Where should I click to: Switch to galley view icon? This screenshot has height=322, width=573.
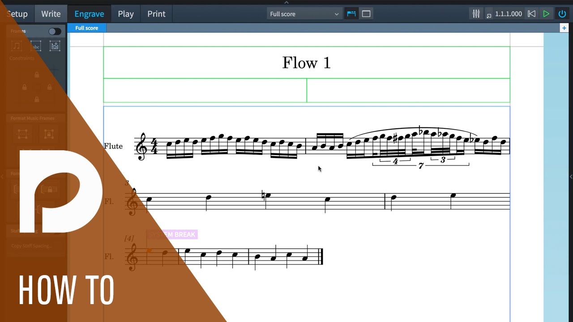[351, 14]
